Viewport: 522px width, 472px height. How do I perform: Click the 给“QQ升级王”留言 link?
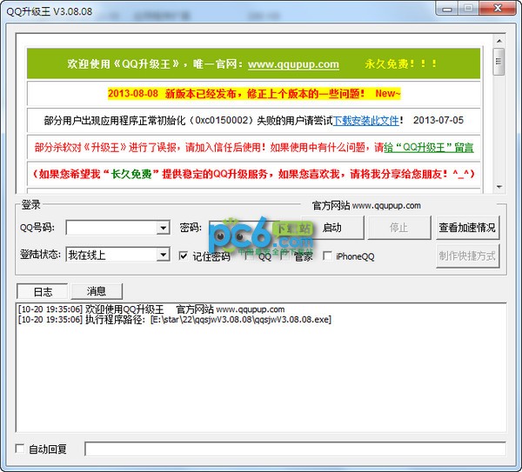click(x=429, y=148)
